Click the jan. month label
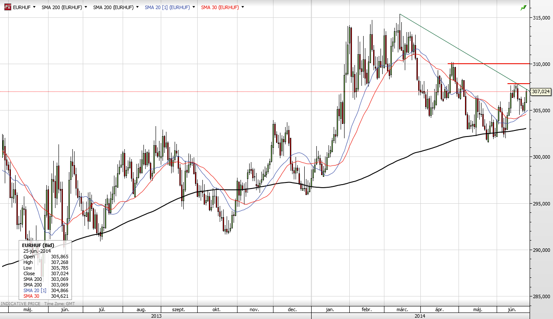This screenshot has width=553, height=319. (x=330, y=310)
